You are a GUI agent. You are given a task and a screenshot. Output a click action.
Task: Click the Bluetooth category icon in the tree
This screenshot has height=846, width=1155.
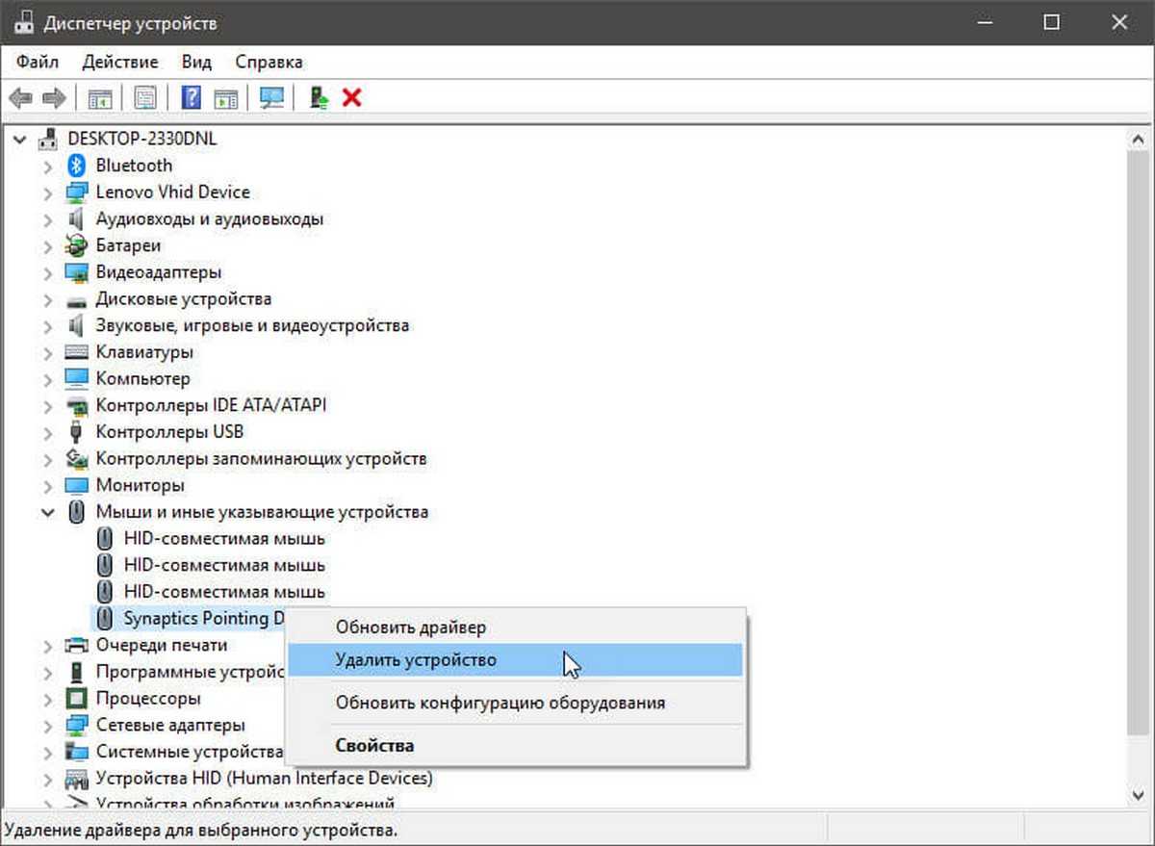(x=77, y=166)
